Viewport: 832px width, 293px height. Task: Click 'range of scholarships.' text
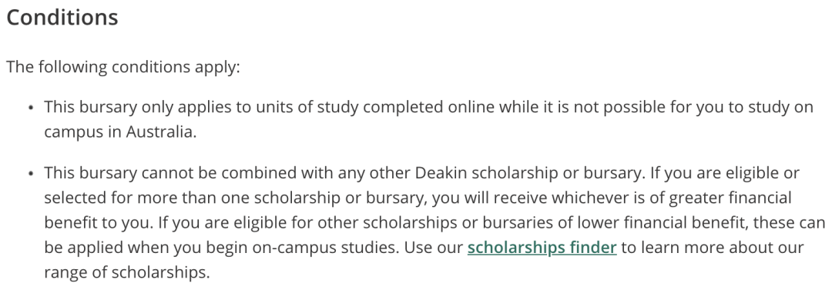(x=127, y=272)
